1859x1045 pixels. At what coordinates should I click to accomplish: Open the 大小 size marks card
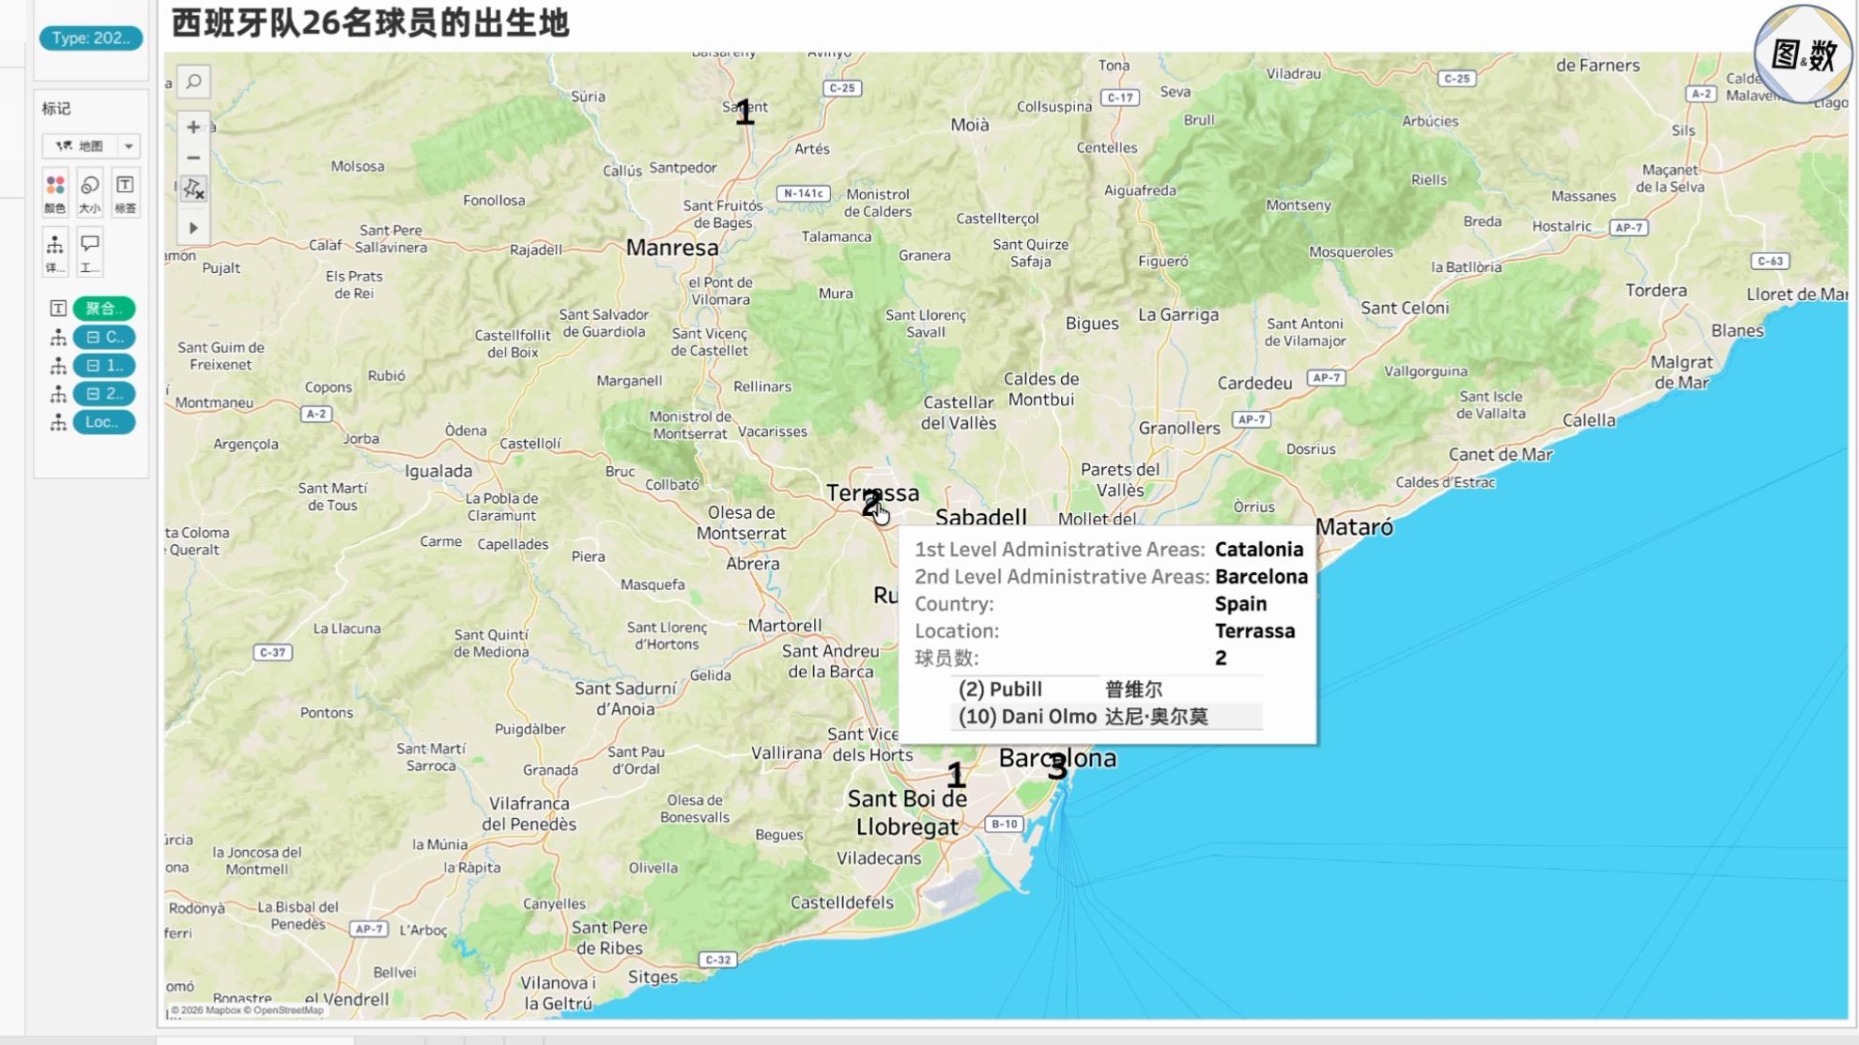[90, 193]
